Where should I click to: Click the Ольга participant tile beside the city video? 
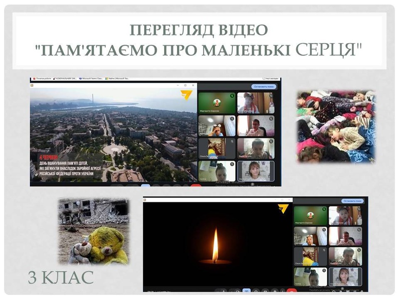tap(216, 148)
